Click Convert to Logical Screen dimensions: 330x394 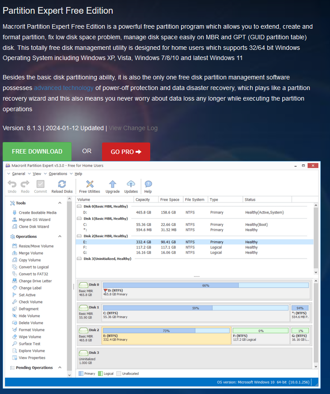pyautogui.click(x=30, y=267)
